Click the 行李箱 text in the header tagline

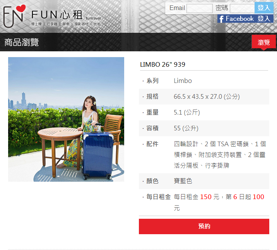(x=52, y=24)
